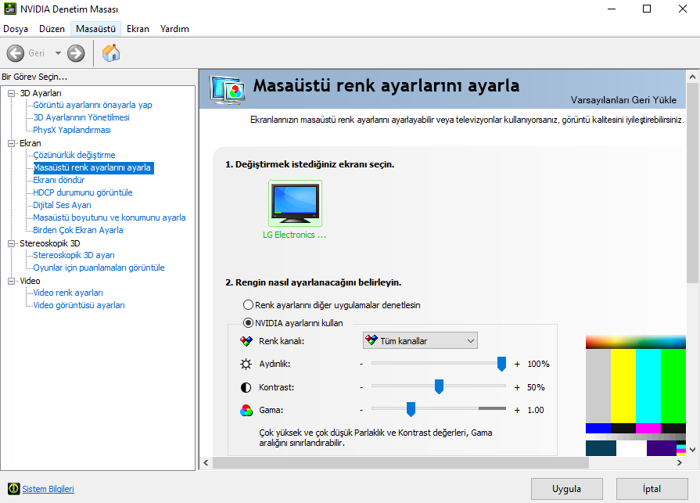Open 'Masaüstü boyutunu ve konumunu ayarla' task
This screenshot has height=503, width=700.
click(x=109, y=217)
